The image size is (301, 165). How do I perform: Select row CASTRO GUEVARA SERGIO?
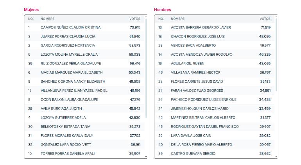(x=215, y=154)
